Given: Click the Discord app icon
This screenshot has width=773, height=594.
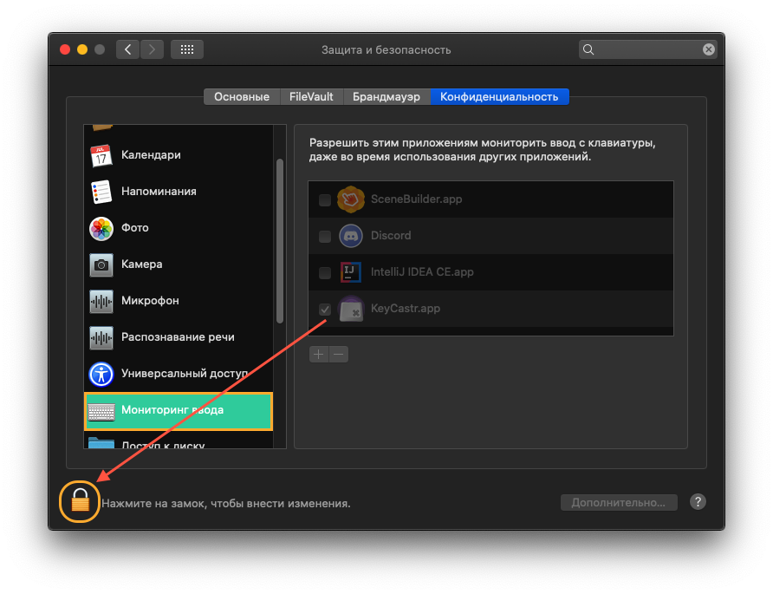Looking at the screenshot, I should click(x=350, y=236).
